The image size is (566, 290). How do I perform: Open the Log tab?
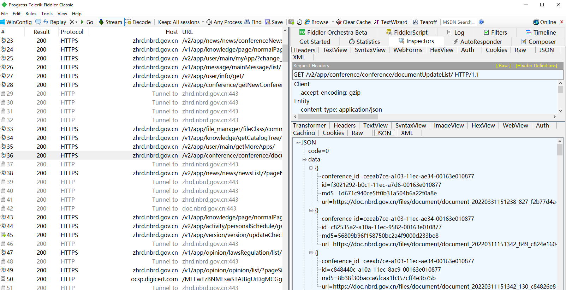455,32
